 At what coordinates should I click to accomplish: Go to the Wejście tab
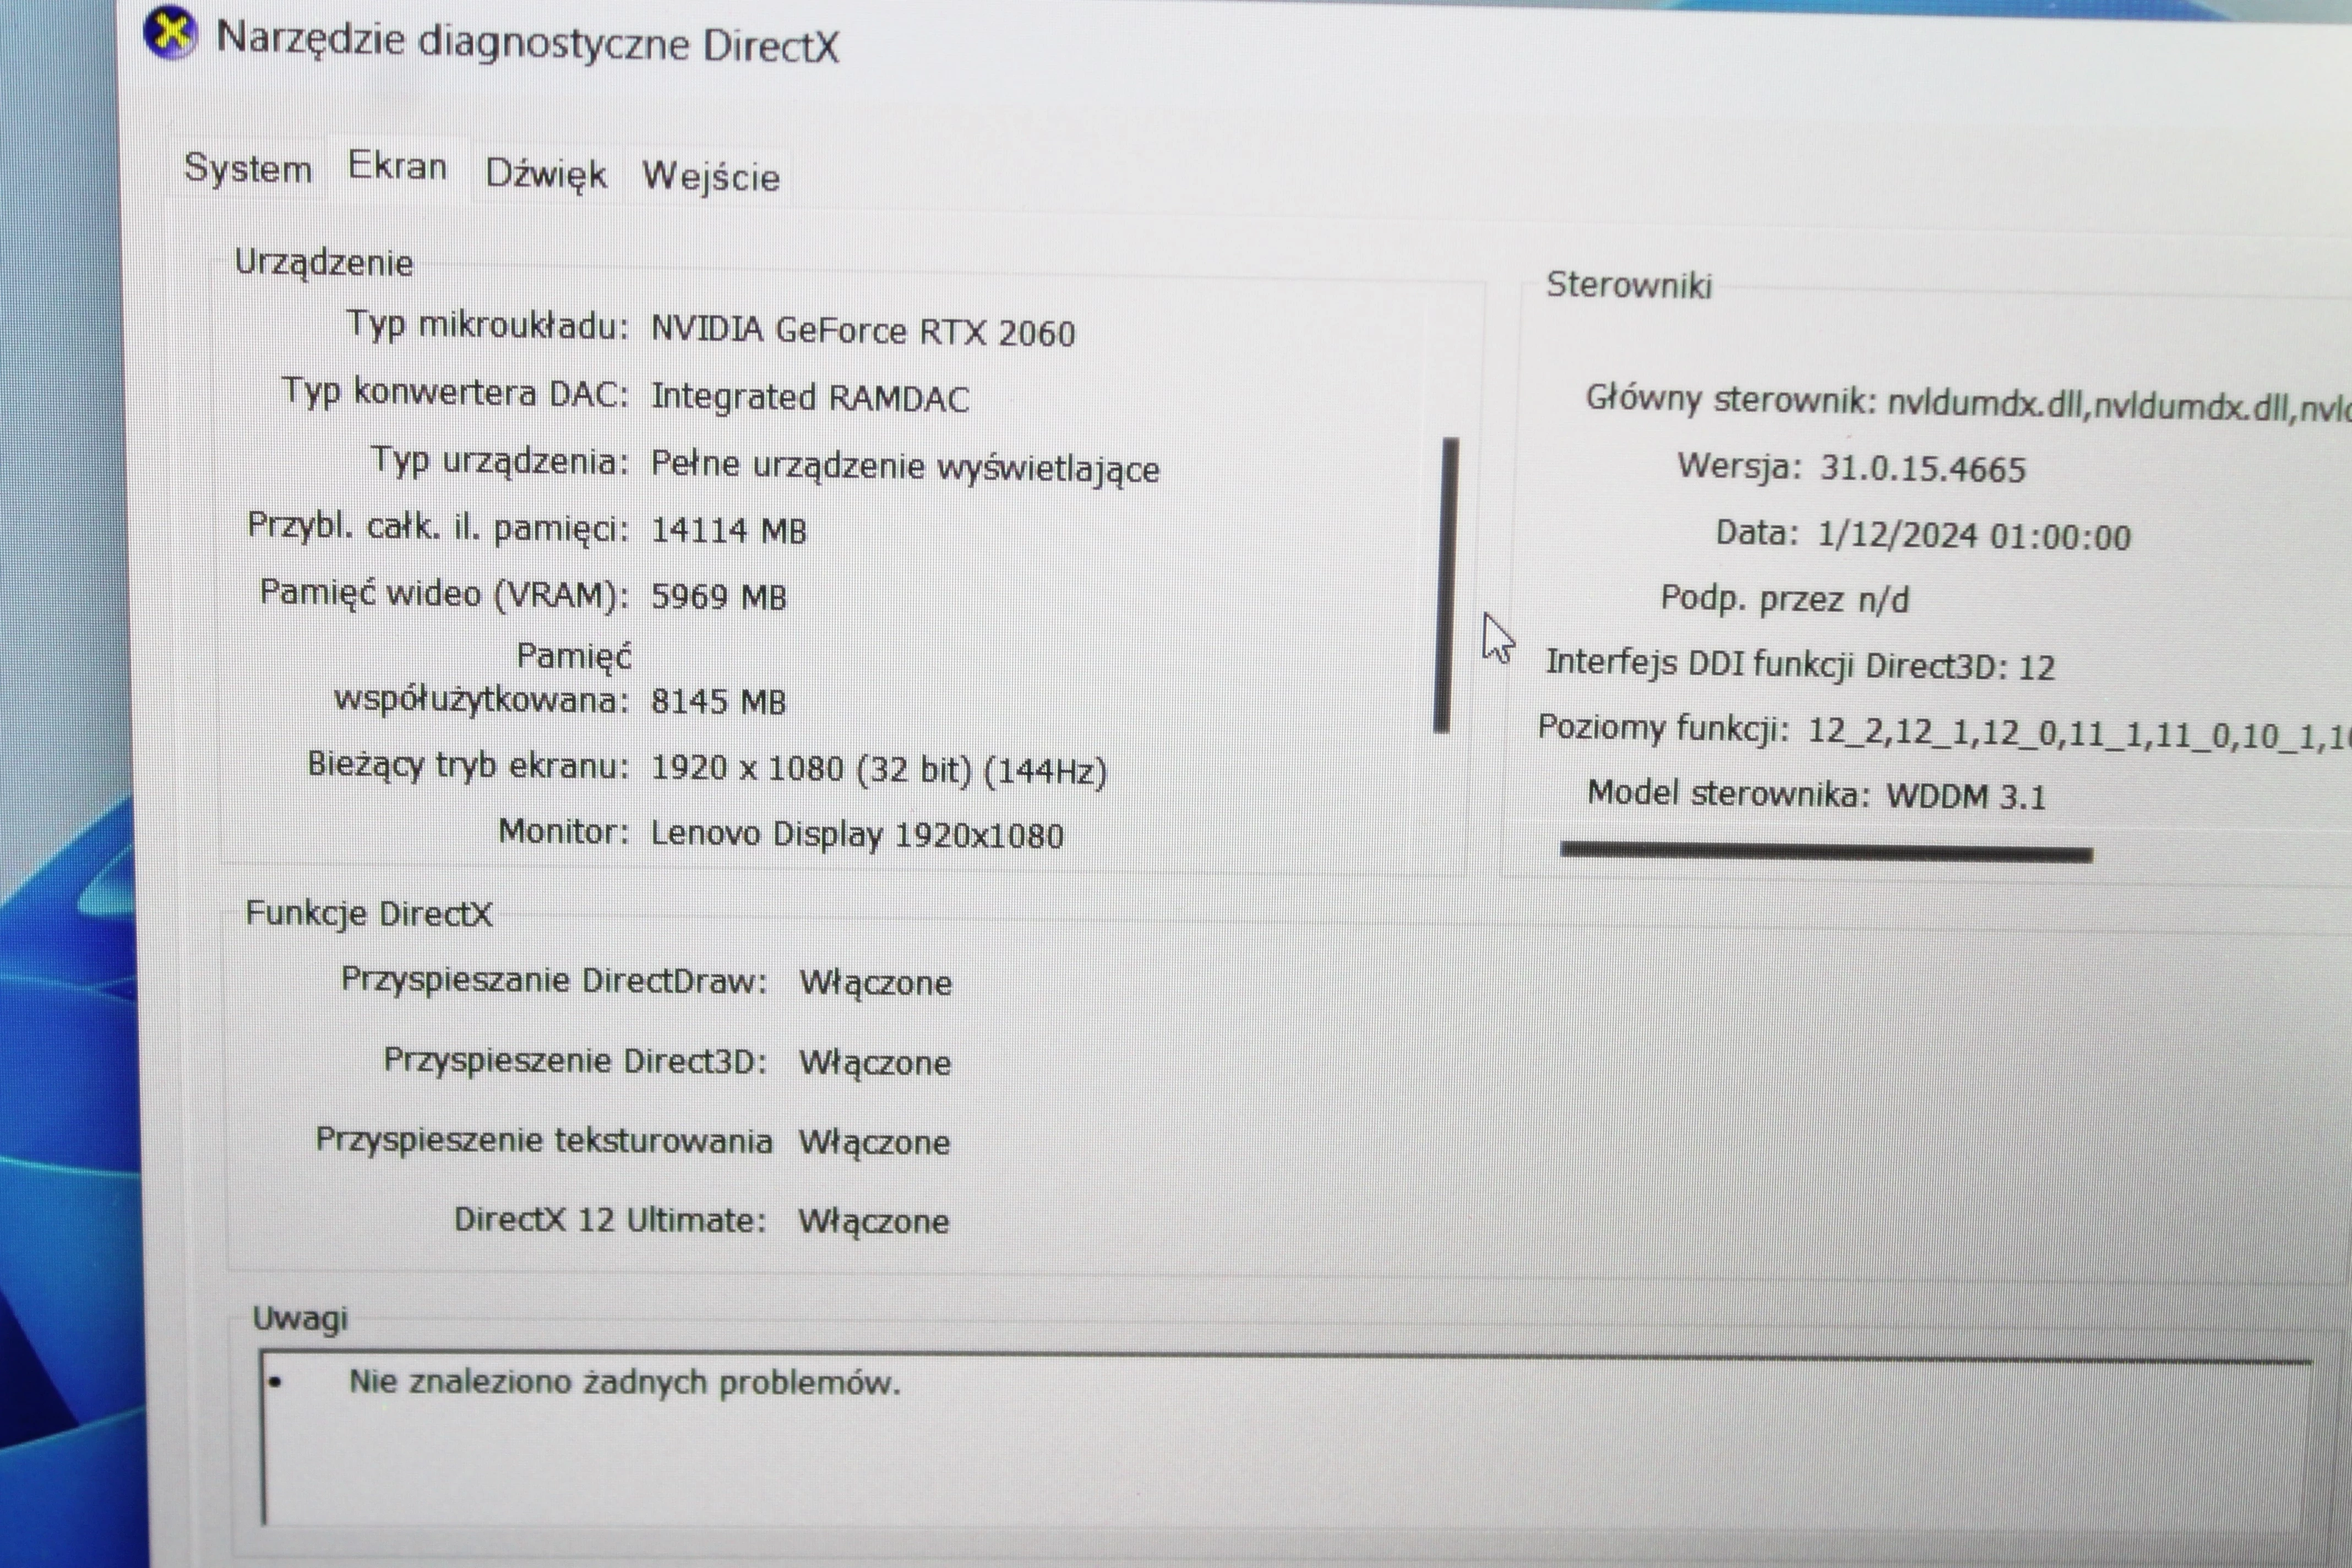(x=711, y=177)
